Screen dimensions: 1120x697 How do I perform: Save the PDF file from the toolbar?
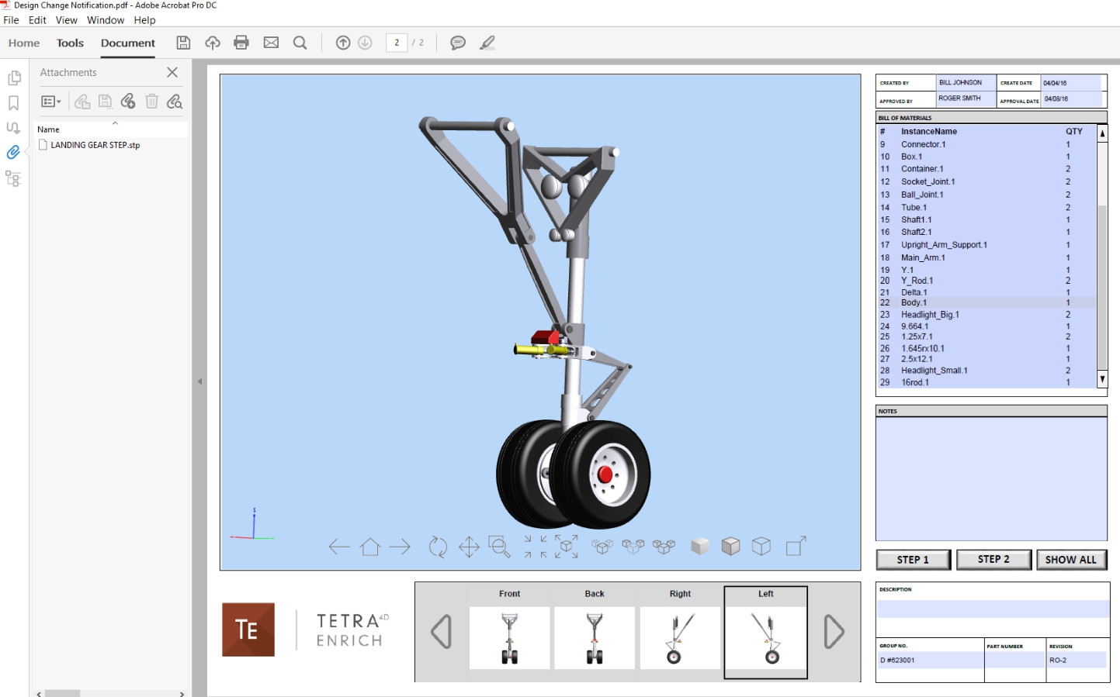tap(183, 43)
